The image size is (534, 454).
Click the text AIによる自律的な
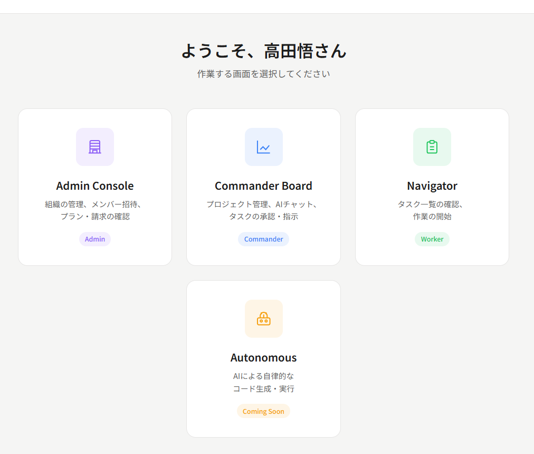click(264, 376)
